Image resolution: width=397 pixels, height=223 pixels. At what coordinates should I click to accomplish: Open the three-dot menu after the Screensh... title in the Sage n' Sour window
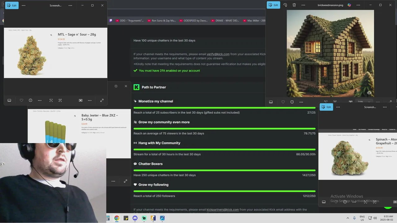pyautogui.click(x=70, y=5)
